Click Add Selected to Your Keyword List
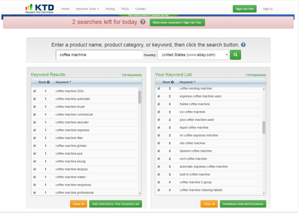This screenshot has height=213, width=299. [x=116, y=204]
